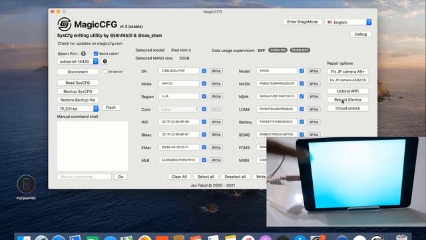
Task: Click Select all button
Action: pos(206,177)
